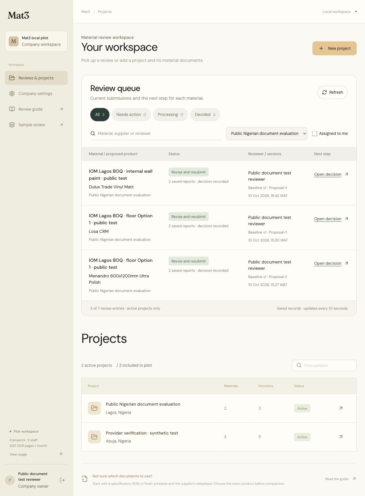Viewport: 365px width, 496px height.
Task: Open Review guide external arrow
Action: coord(61,109)
